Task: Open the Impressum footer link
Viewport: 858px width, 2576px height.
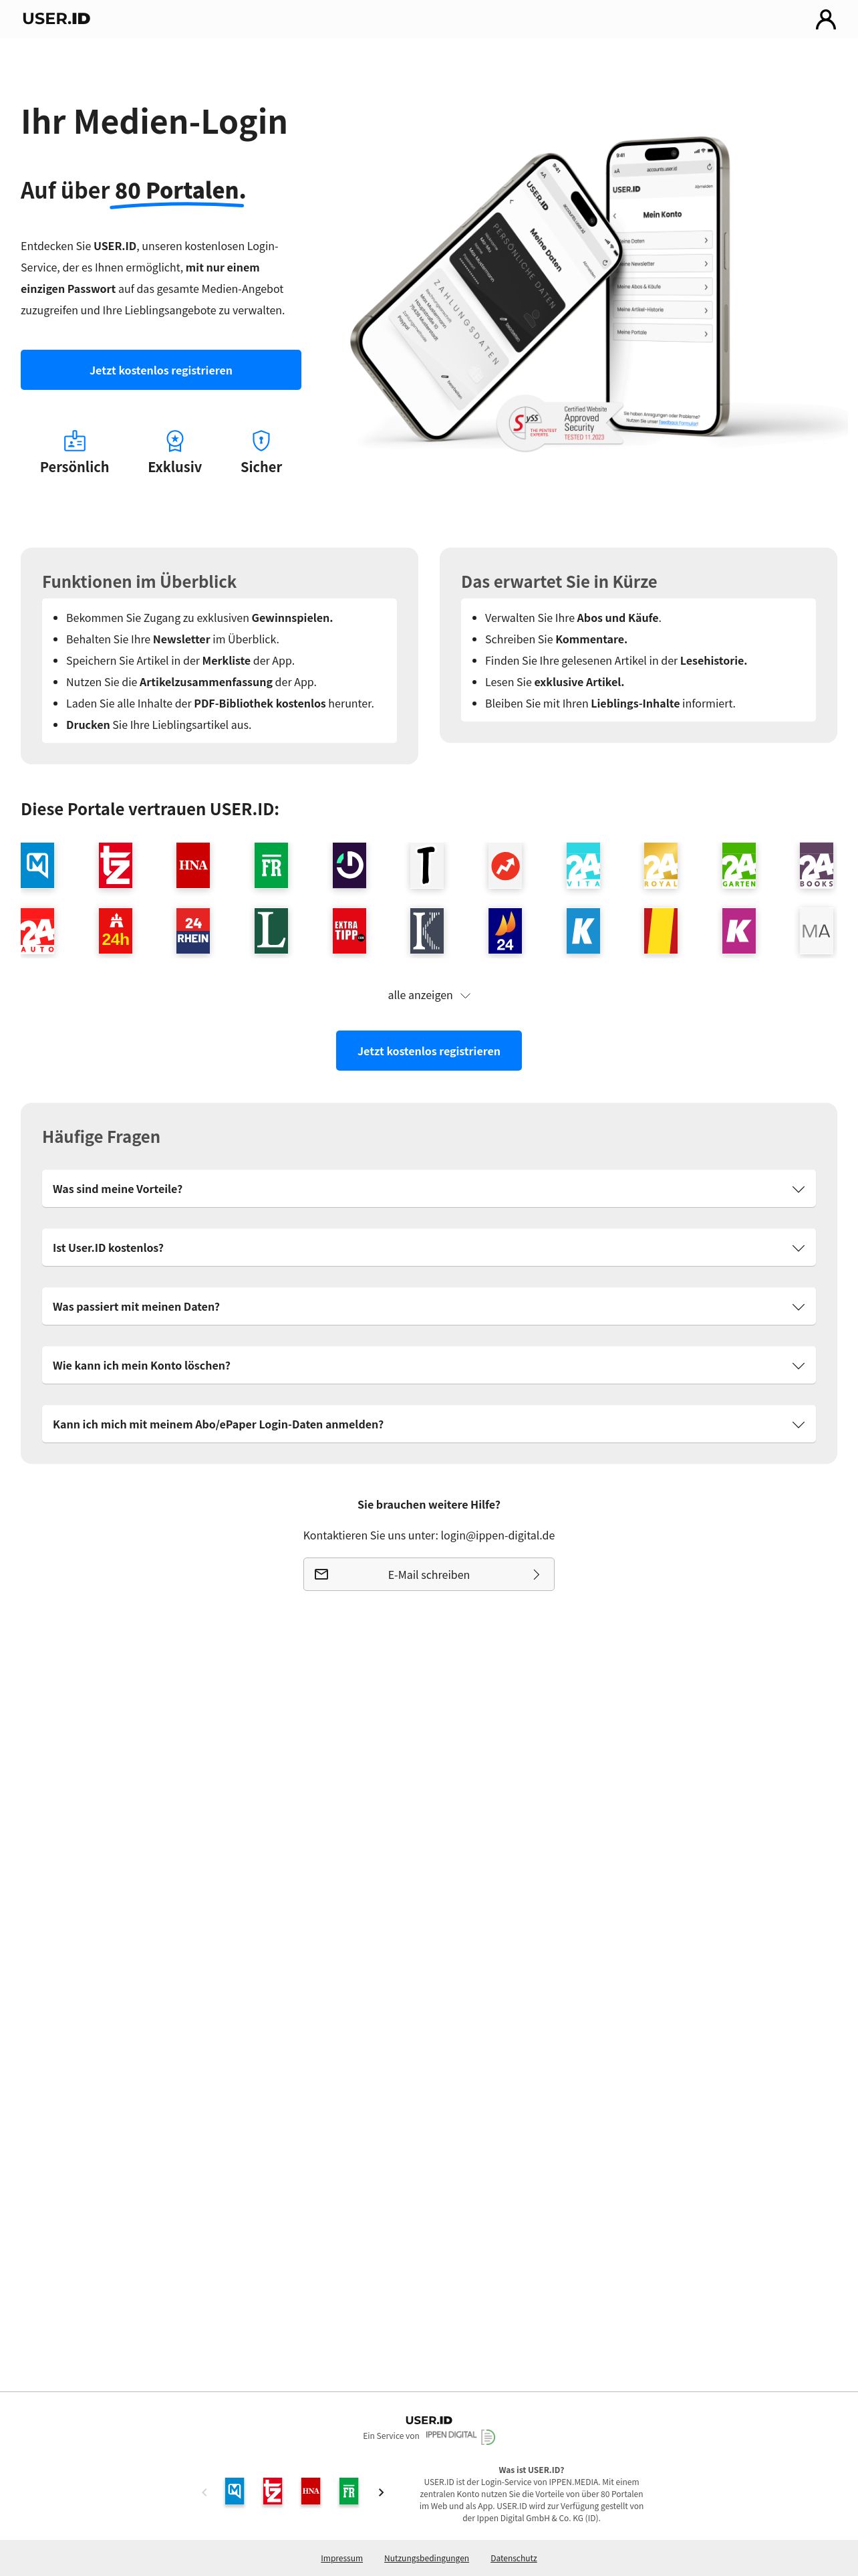Action: (x=341, y=2558)
